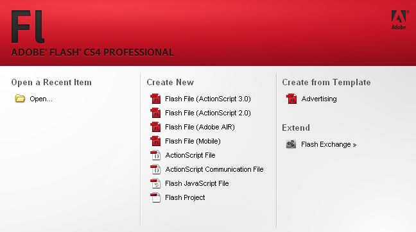Image resolution: width=416 pixels, height=232 pixels.
Task: Click the Open a Recent Item heading
Action: point(51,83)
